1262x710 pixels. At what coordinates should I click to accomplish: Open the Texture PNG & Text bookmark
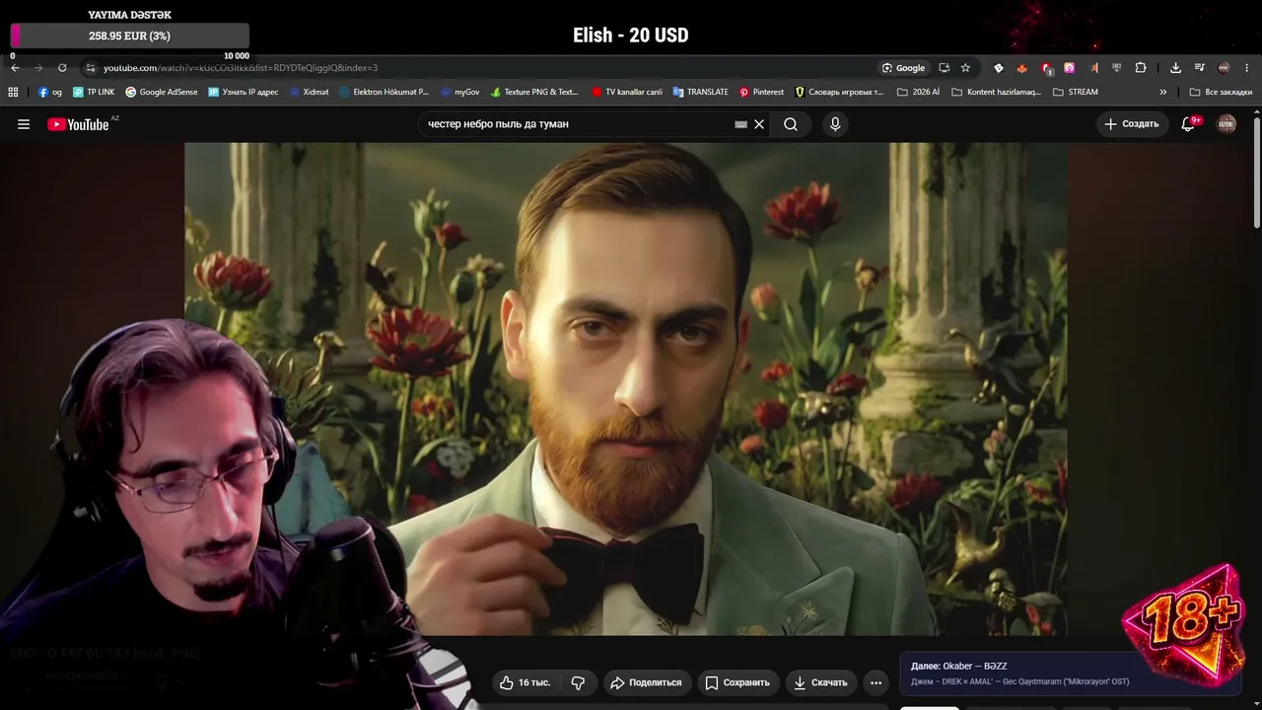(535, 92)
